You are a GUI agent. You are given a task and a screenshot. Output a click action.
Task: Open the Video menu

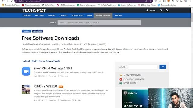89,16
